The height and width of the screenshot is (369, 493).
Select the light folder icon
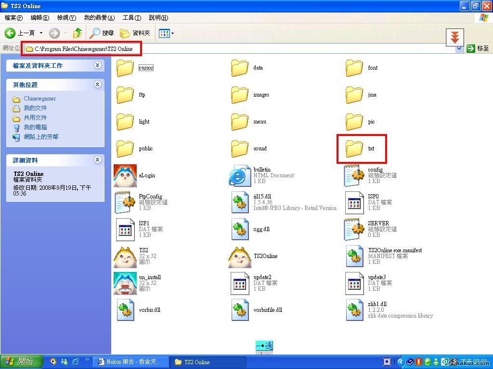click(x=125, y=122)
